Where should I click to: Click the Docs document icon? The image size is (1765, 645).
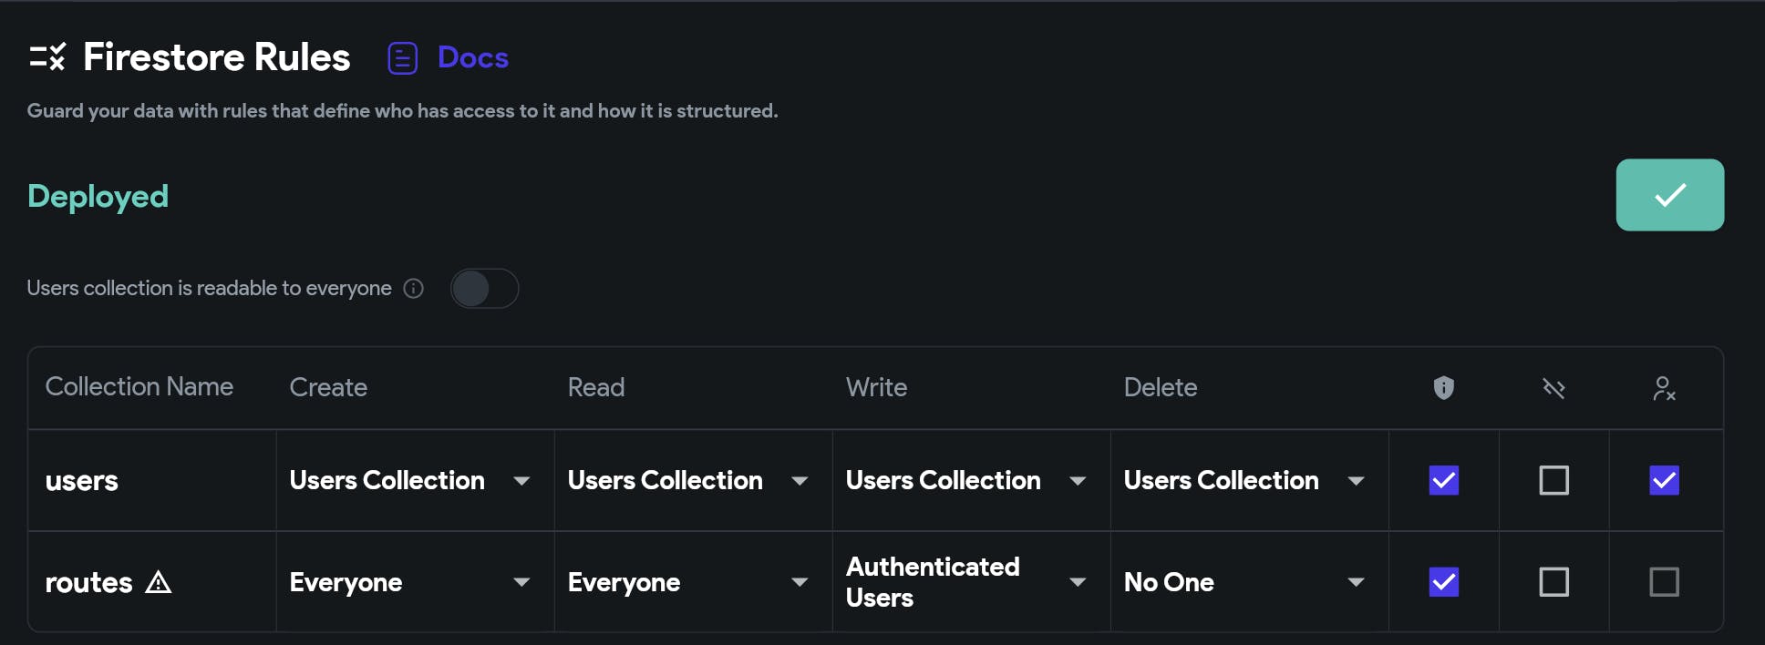tap(402, 58)
